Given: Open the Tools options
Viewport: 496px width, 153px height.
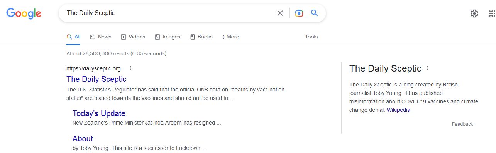Looking at the screenshot, I should (311, 37).
